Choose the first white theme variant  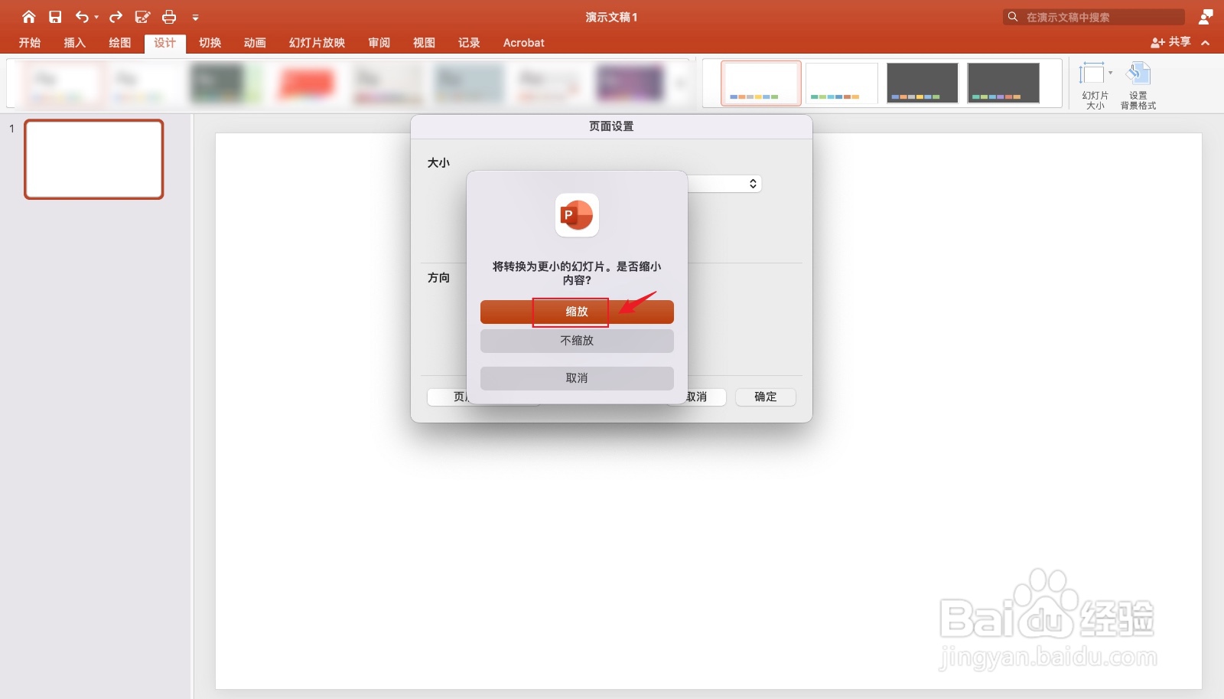761,83
